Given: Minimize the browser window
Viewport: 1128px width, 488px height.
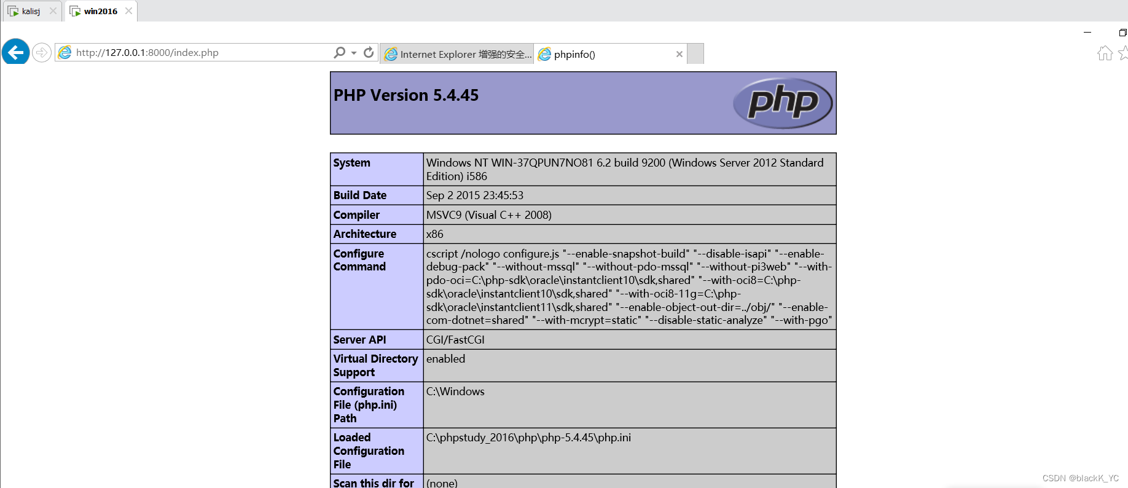Looking at the screenshot, I should click(x=1087, y=32).
